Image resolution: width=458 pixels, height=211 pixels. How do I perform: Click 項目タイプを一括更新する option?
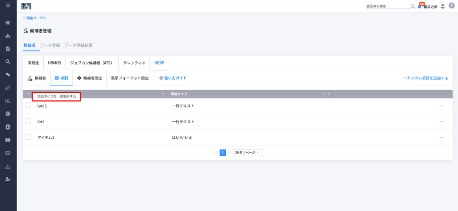pyautogui.click(x=56, y=96)
